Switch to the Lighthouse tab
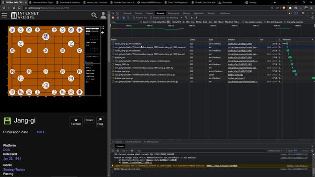Image resolution: width=315 pixels, height=177 pixels. click(224, 13)
